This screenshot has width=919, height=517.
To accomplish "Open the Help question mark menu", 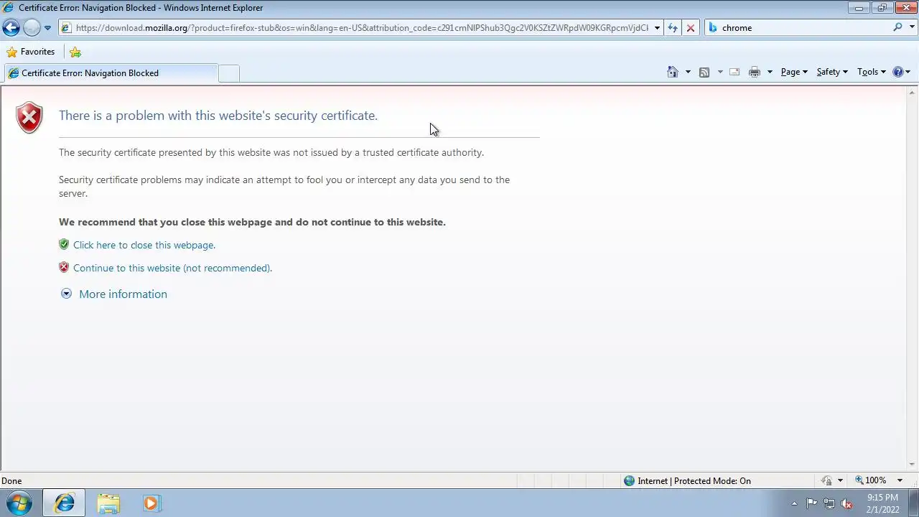I will [902, 72].
